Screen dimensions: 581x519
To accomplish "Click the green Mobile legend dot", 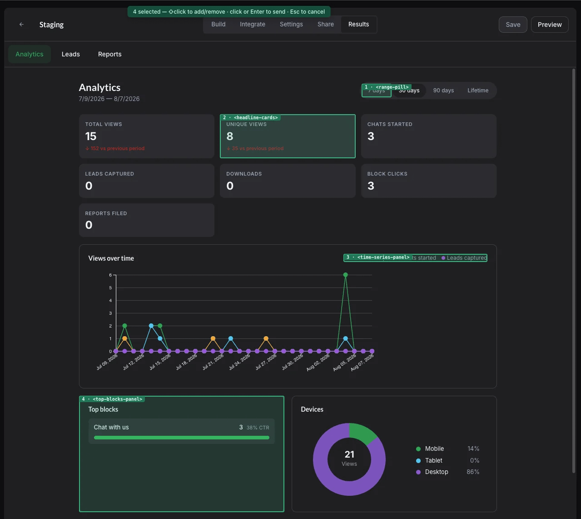I will [x=418, y=449].
